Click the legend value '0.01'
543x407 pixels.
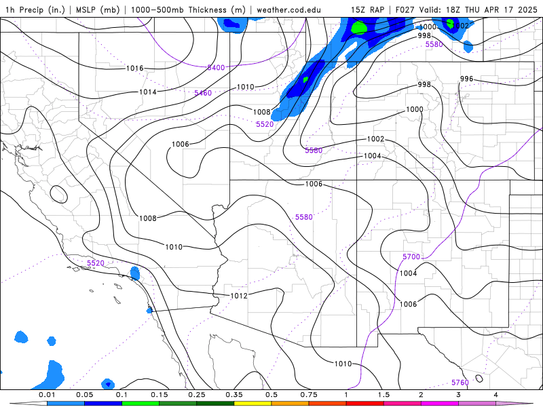pos(47,395)
